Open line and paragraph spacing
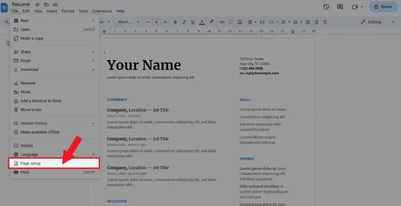This screenshot has height=206, width=401. (262, 22)
